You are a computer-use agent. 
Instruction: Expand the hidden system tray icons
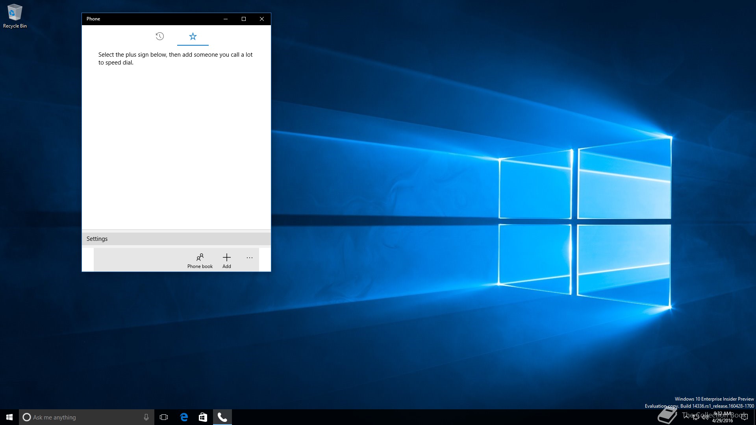[686, 417]
